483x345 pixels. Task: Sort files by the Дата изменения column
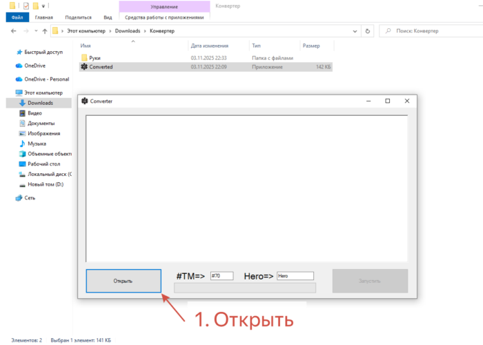pyautogui.click(x=210, y=46)
